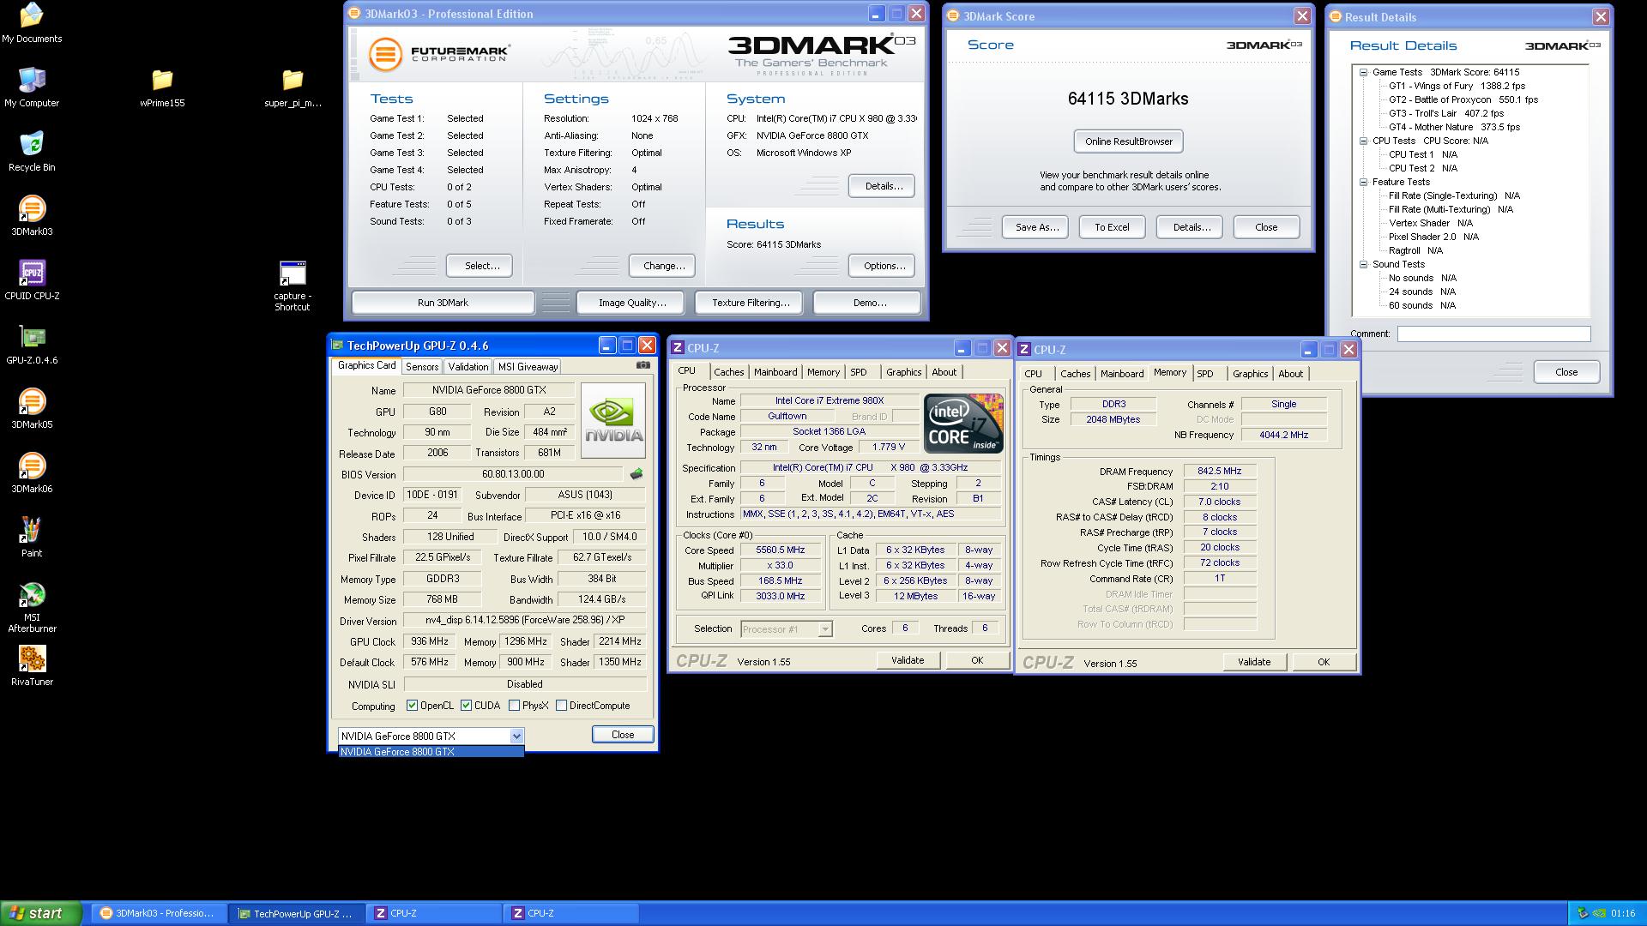The height and width of the screenshot is (926, 1647).
Task: Click the NVIDIA logo in GPU-Z
Action: pos(612,420)
